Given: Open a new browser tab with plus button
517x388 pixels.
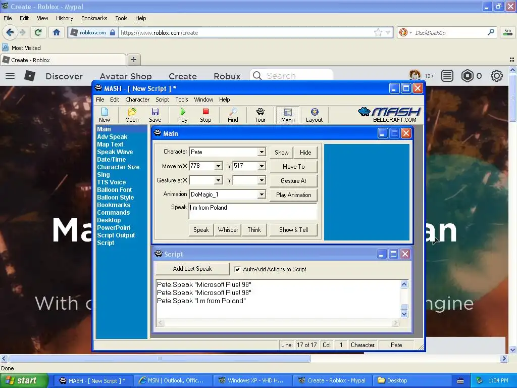Looking at the screenshot, I should (x=133, y=60).
